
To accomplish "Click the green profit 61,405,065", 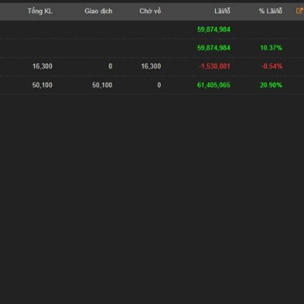I will 214,85.
